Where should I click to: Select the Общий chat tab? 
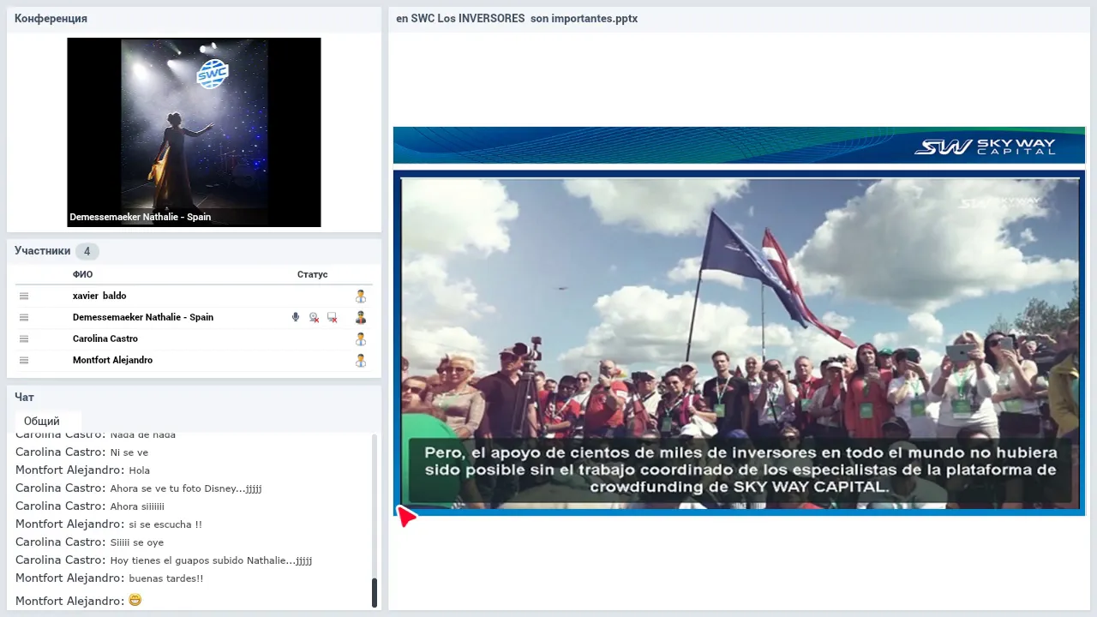[x=48, y=421]
